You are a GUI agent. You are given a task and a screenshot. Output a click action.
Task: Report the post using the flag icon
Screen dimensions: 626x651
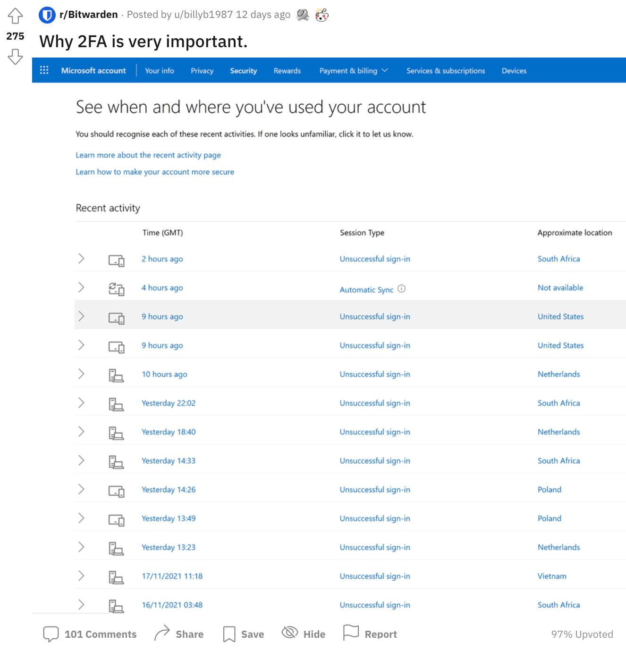coord(351,634)
